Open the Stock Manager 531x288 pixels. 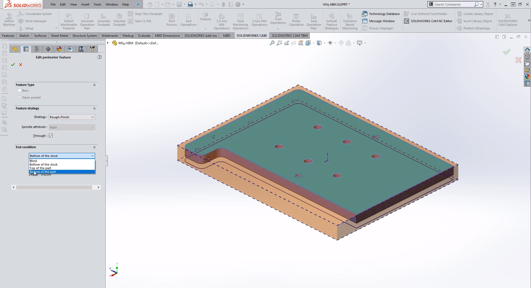tap(32, 21)
